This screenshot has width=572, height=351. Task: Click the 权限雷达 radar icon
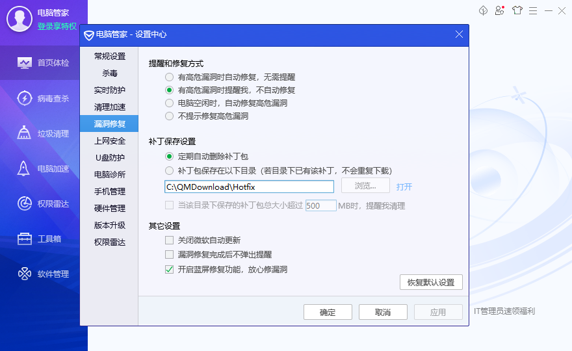(25, 203)
